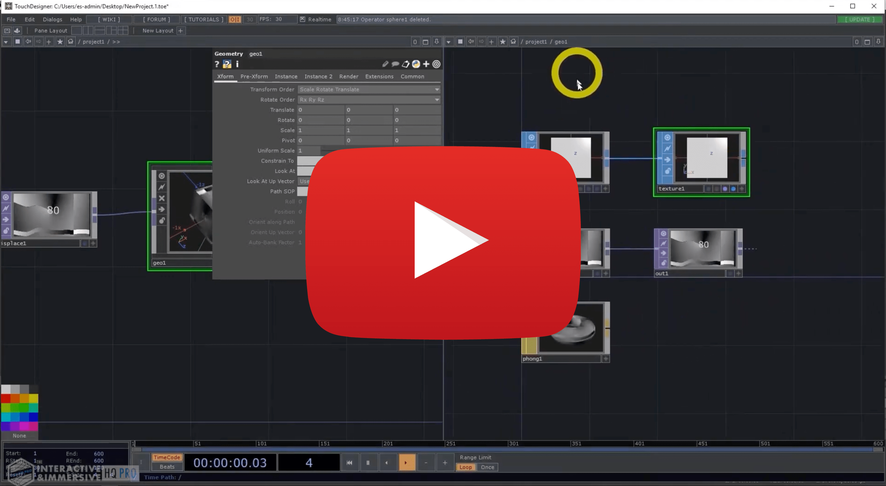Click the UPDATE button

pos(860,19)
